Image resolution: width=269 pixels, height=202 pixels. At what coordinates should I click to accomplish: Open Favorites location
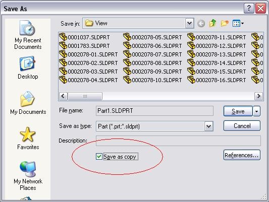pyautogui.click(x=28, y=139)
